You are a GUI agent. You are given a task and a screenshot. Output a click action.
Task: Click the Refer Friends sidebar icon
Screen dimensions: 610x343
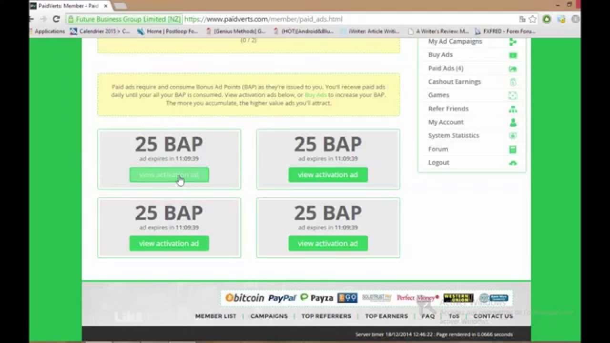[x=513, y=109]
